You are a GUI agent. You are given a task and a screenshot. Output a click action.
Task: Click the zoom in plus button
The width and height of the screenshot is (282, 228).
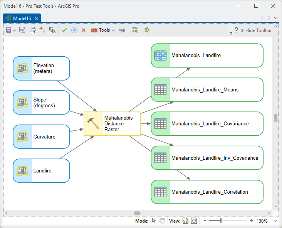click(x=251, y=221)
